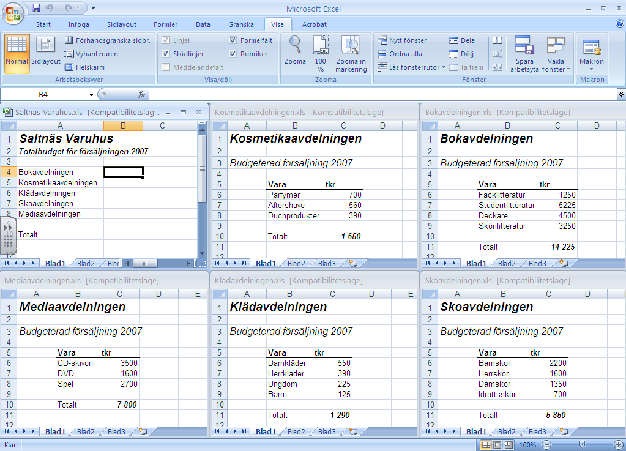Open Makron dropdown
626x451 pixels.
(x=592, y=54)
